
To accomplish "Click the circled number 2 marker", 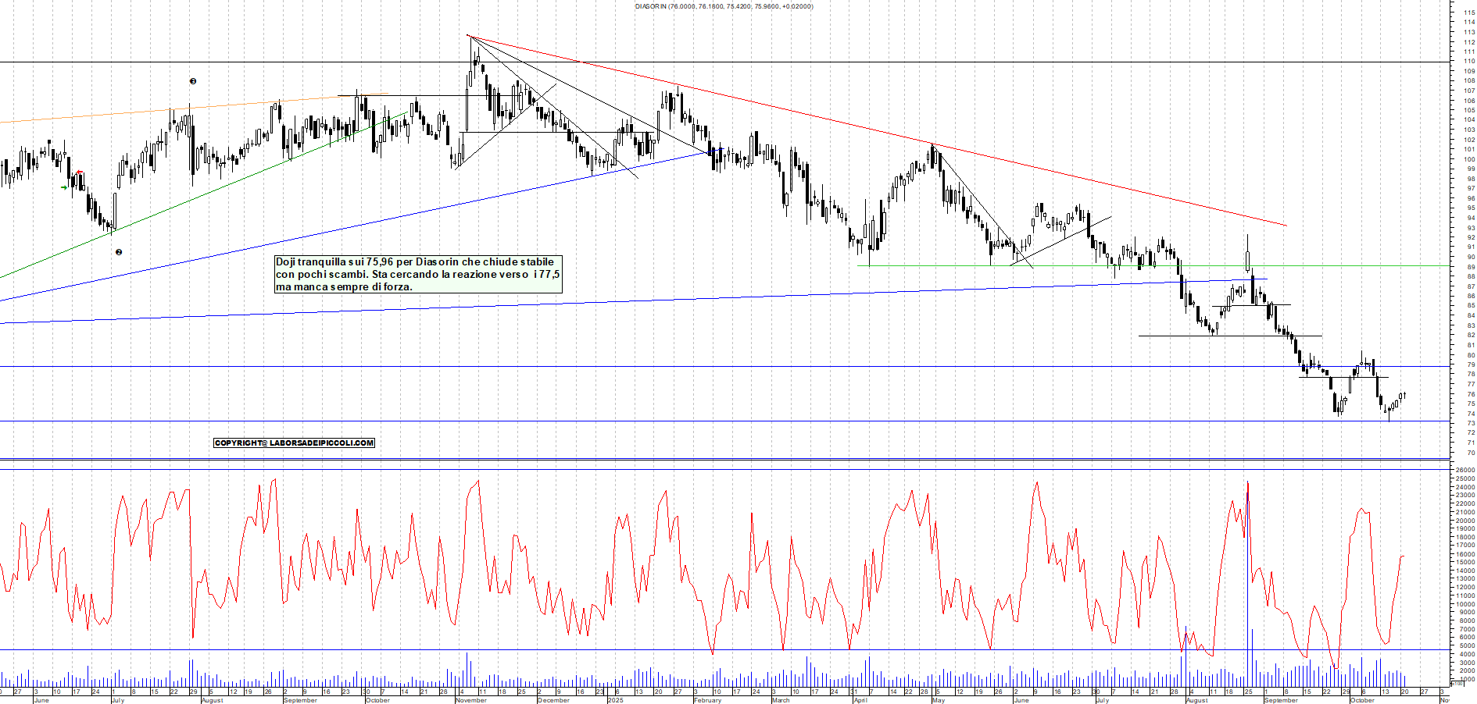I will (x=119, y=252).
